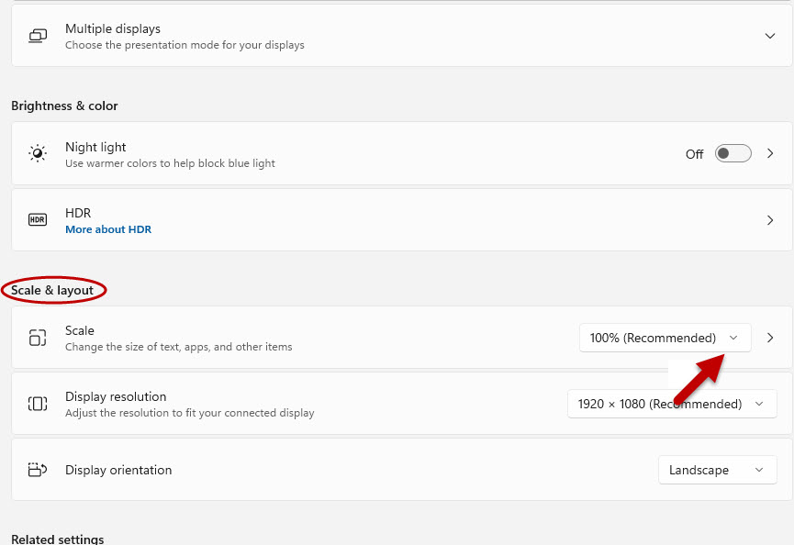Click the Scale row title
Viewport: 794px width, 545px height.
click(80, 330)
